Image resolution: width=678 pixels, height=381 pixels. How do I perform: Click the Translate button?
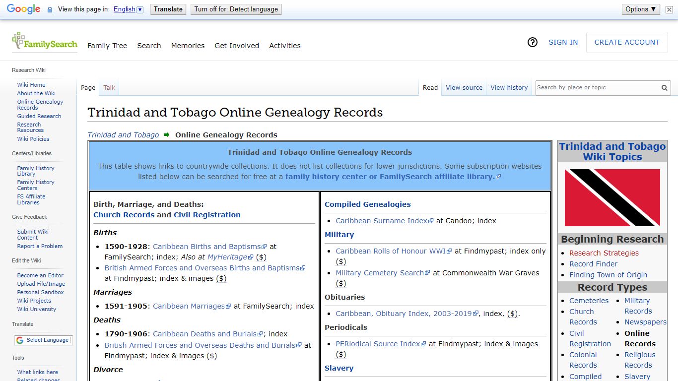168,9
